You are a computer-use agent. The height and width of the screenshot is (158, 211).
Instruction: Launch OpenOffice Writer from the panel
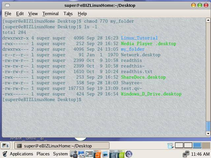point(113,154)
